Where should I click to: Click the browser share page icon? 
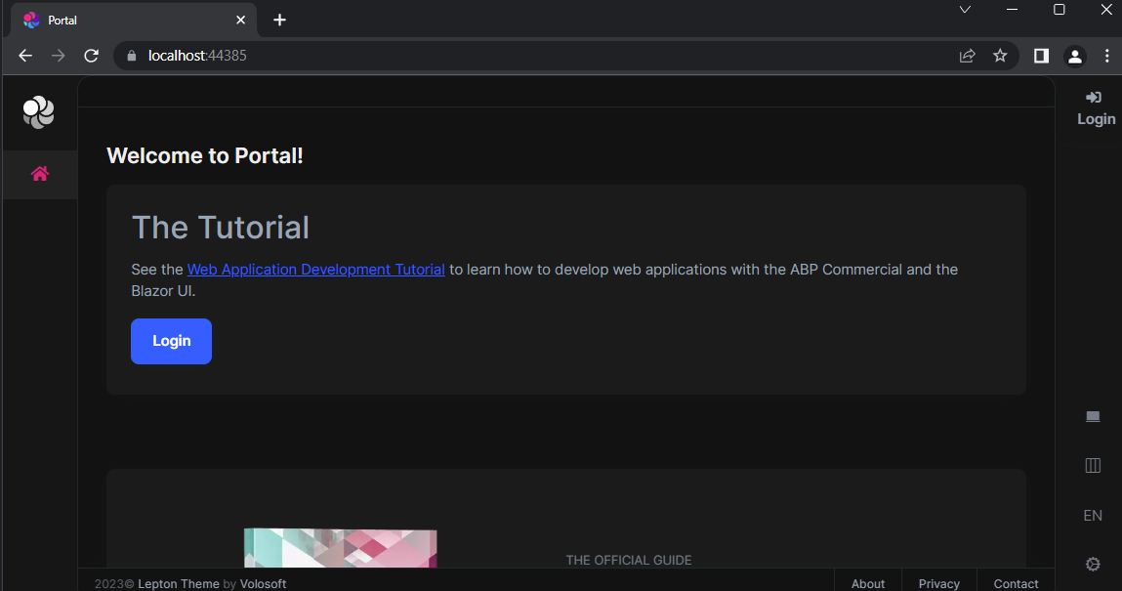point(967,56)
